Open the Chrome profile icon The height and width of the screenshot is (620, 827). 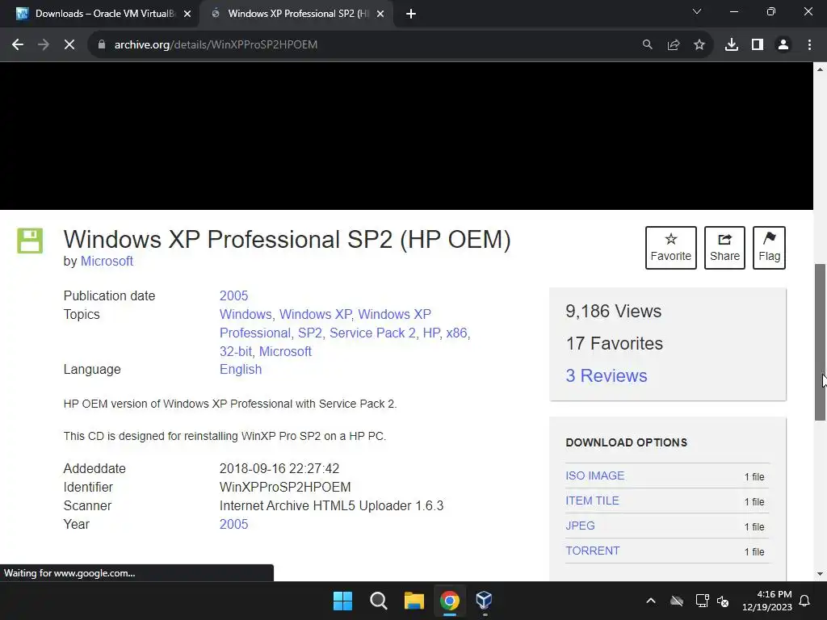pos(783,45)
